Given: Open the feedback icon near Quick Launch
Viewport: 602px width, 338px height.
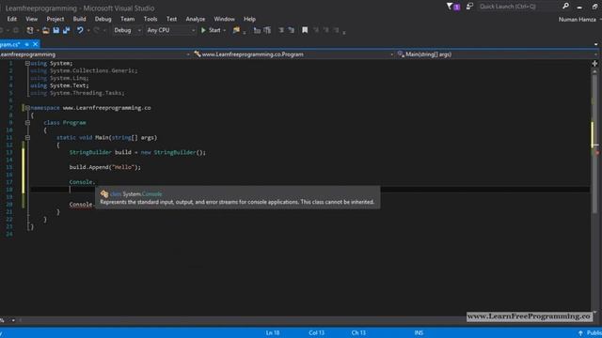Looking at the screenshot, I should [469, 7].
